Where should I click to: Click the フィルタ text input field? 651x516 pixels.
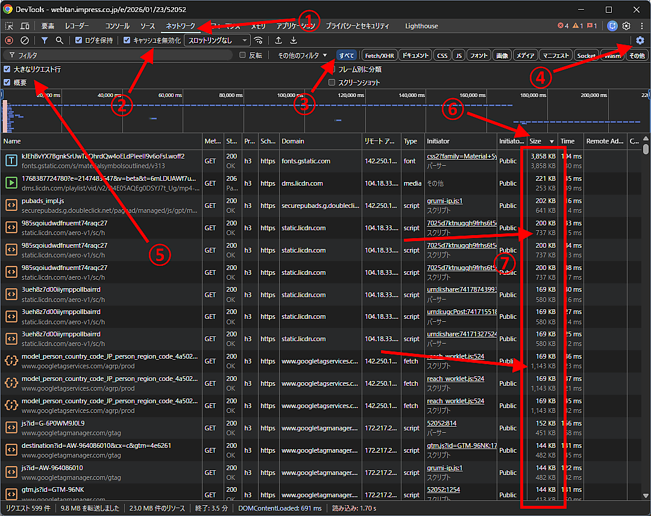coord(121,55)
